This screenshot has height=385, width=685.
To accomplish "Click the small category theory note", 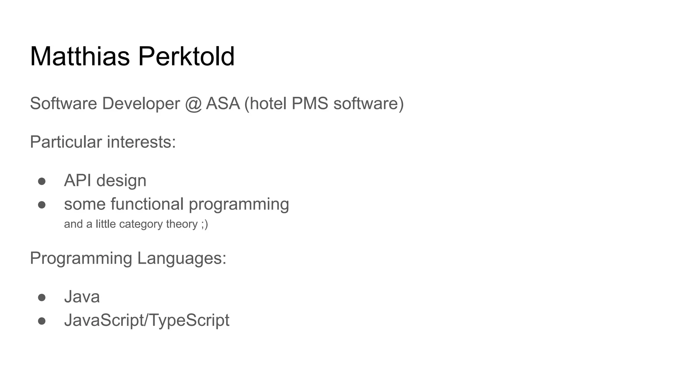I will coord(136,224).
